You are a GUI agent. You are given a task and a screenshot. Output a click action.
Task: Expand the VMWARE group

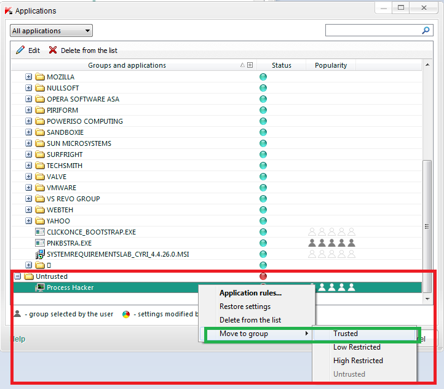tap(29, 188)
